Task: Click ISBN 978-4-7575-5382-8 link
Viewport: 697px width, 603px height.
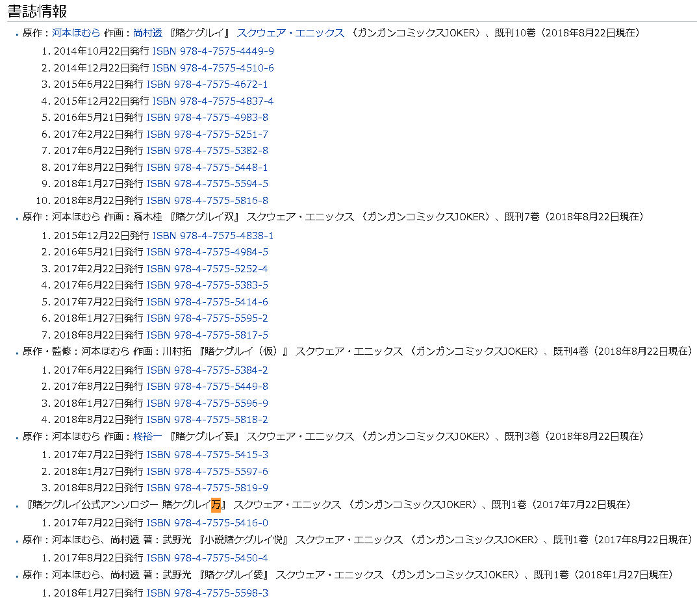Action: tap(207, 151)
